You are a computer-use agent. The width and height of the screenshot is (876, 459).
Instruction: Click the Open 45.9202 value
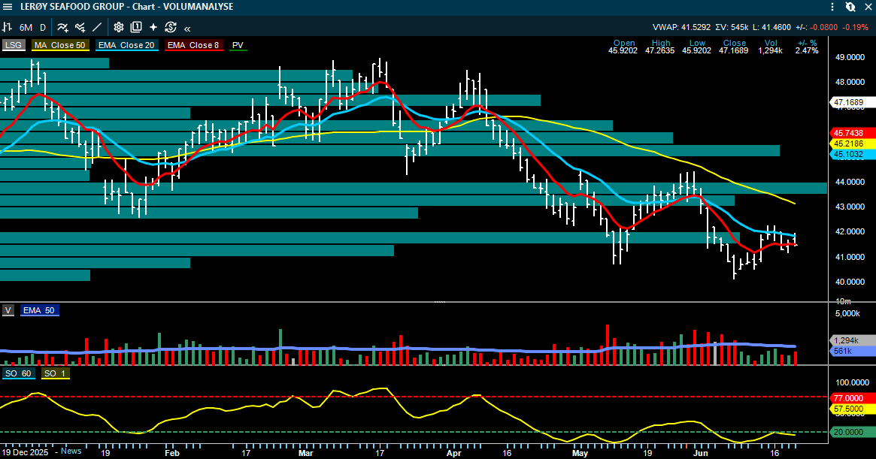(623, 51)
